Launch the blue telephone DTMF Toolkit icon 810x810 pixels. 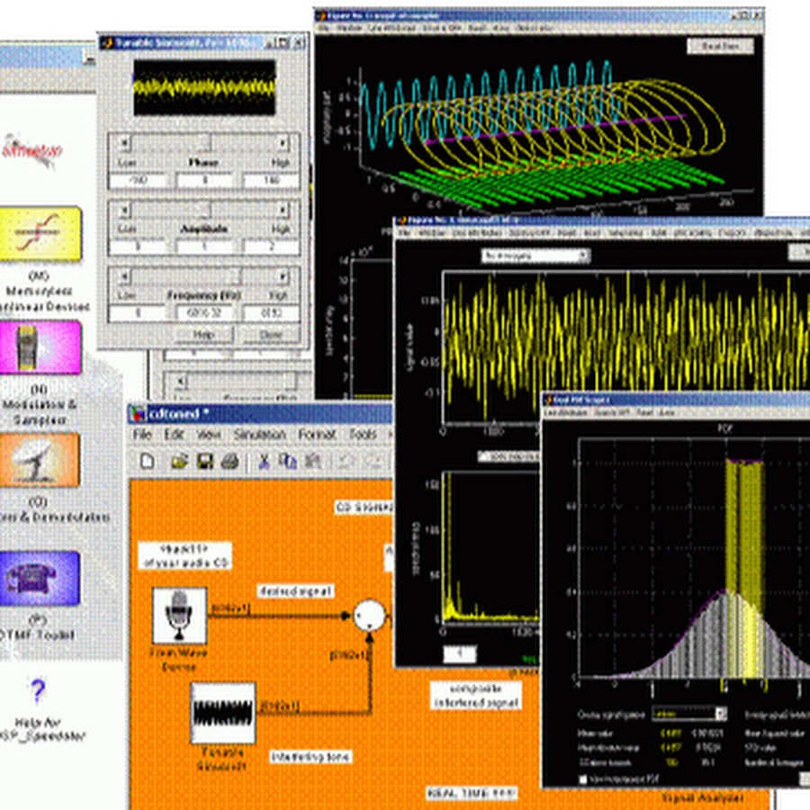click(40, 578)
